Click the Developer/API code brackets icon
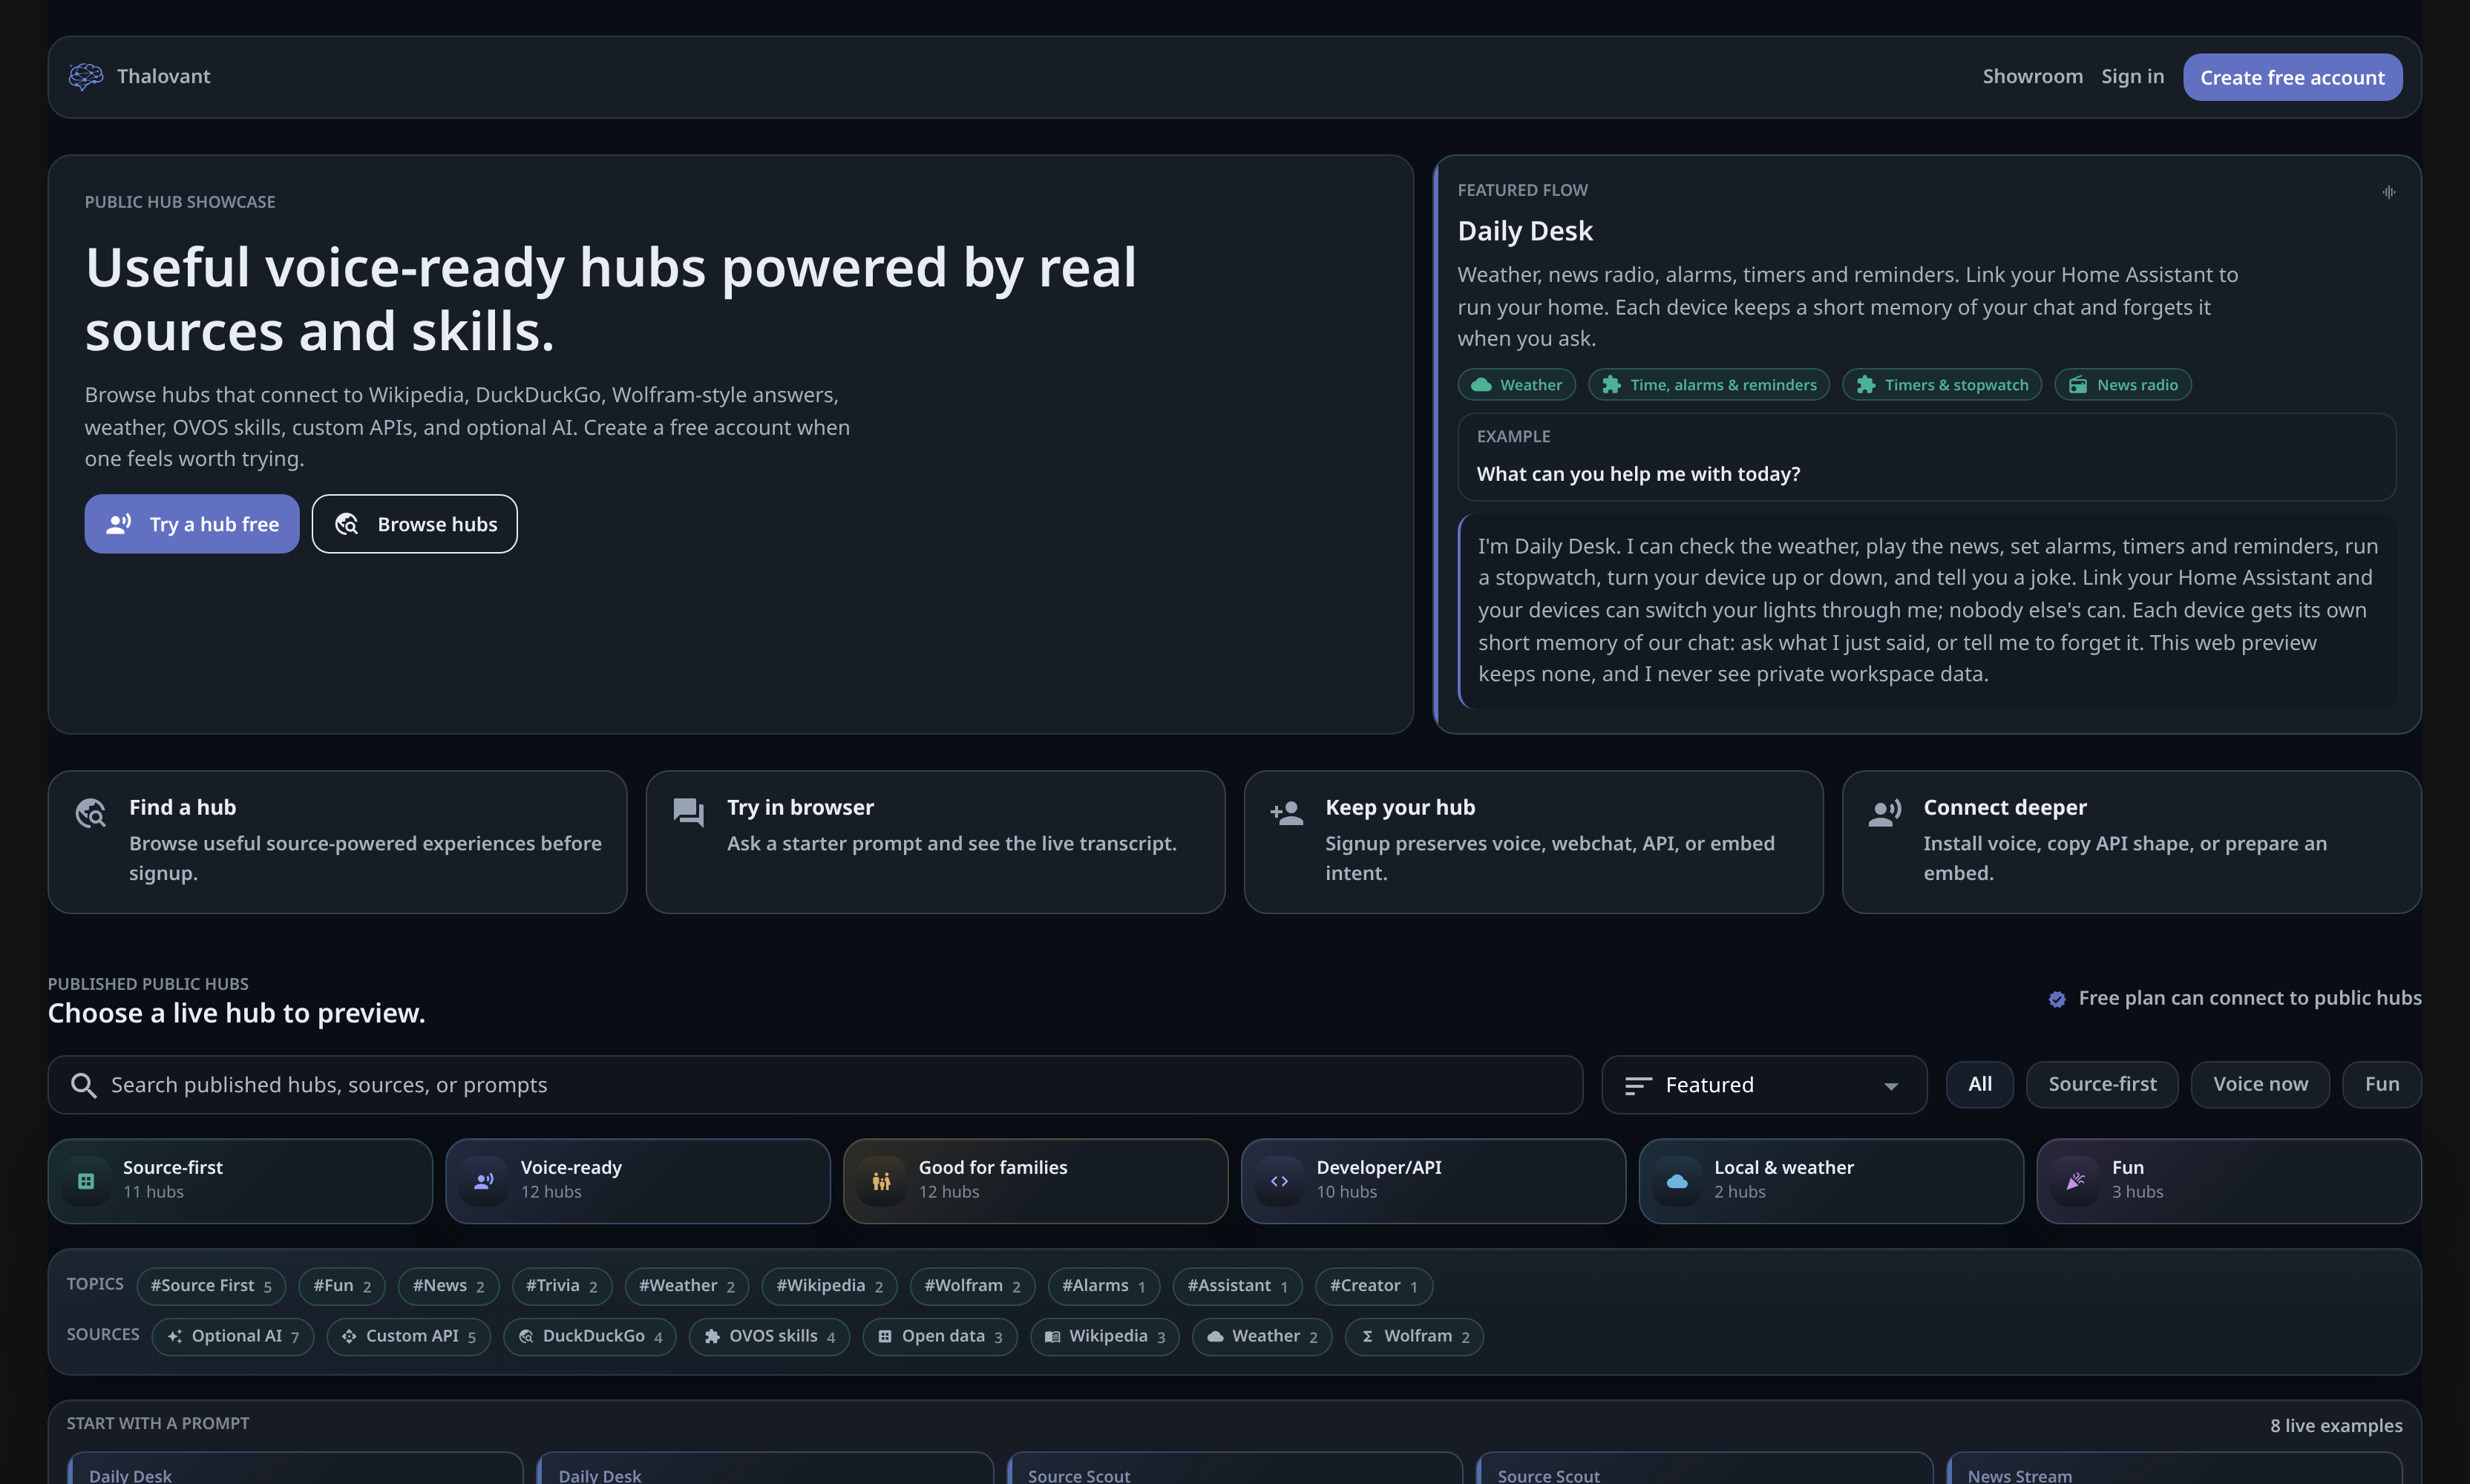This screenshot has width=2470, height=1484. (1279, 1181)
